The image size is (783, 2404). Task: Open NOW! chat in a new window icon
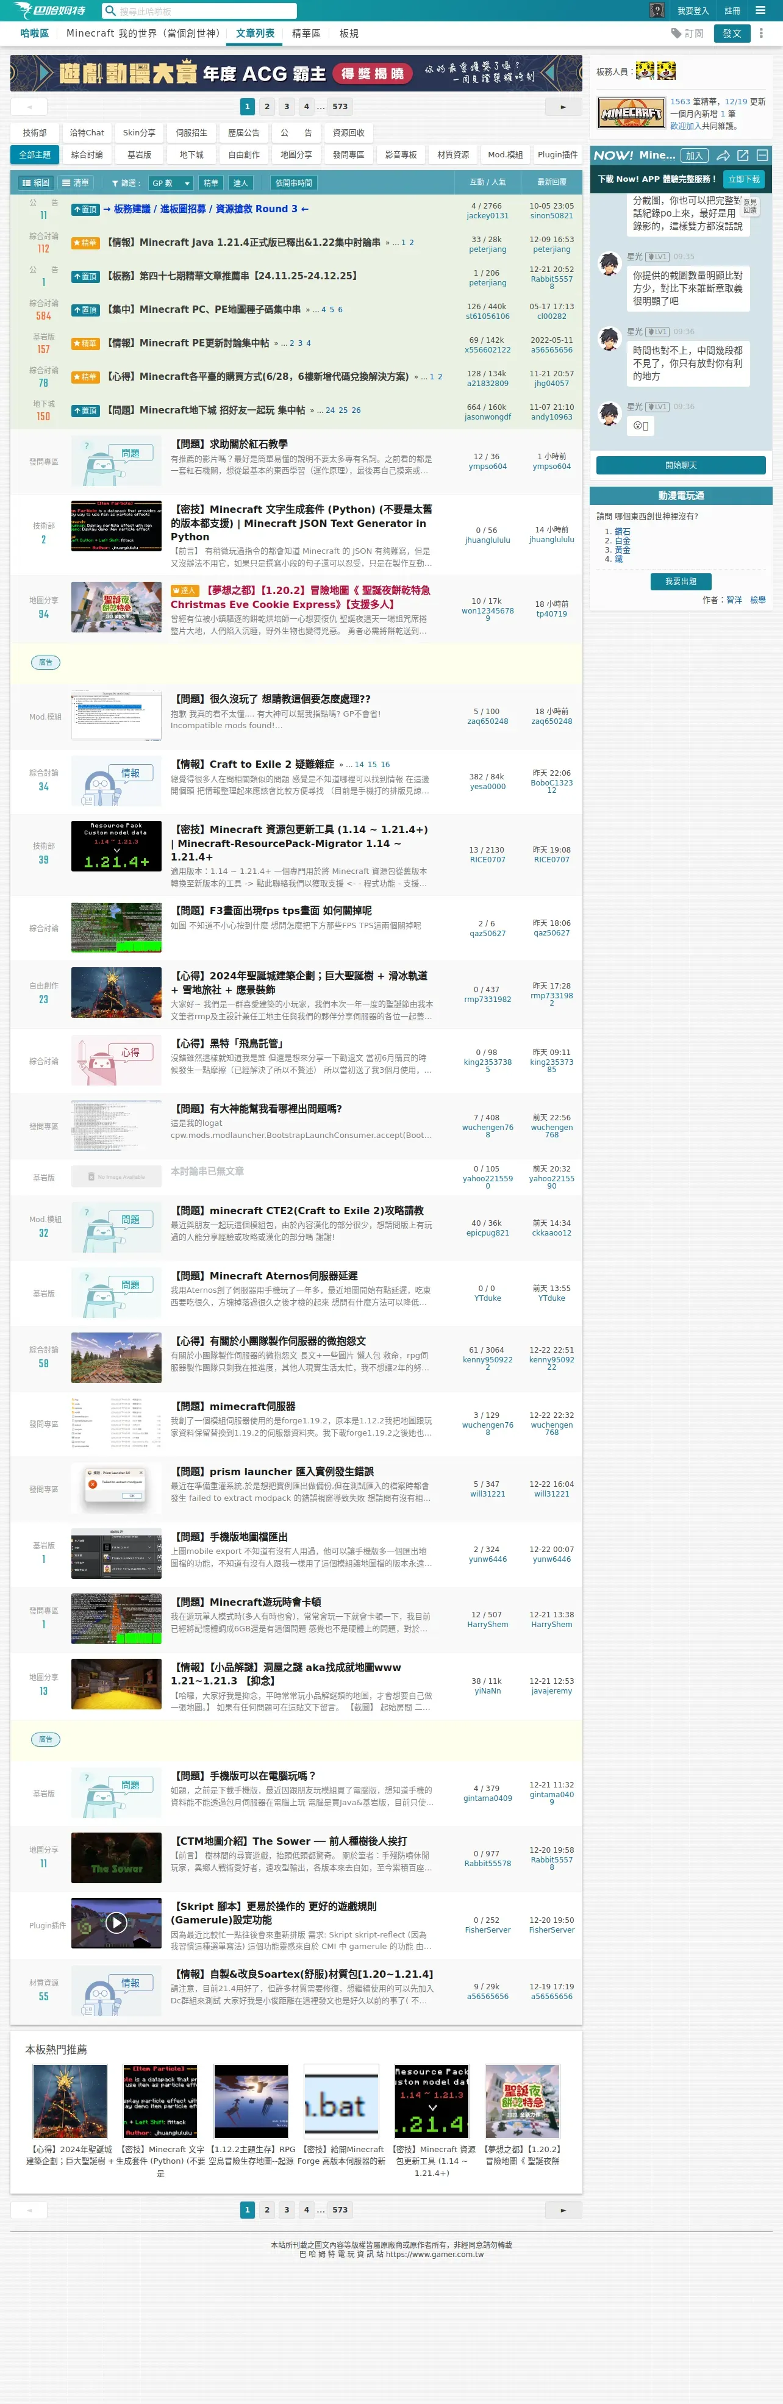coord(743,156)
